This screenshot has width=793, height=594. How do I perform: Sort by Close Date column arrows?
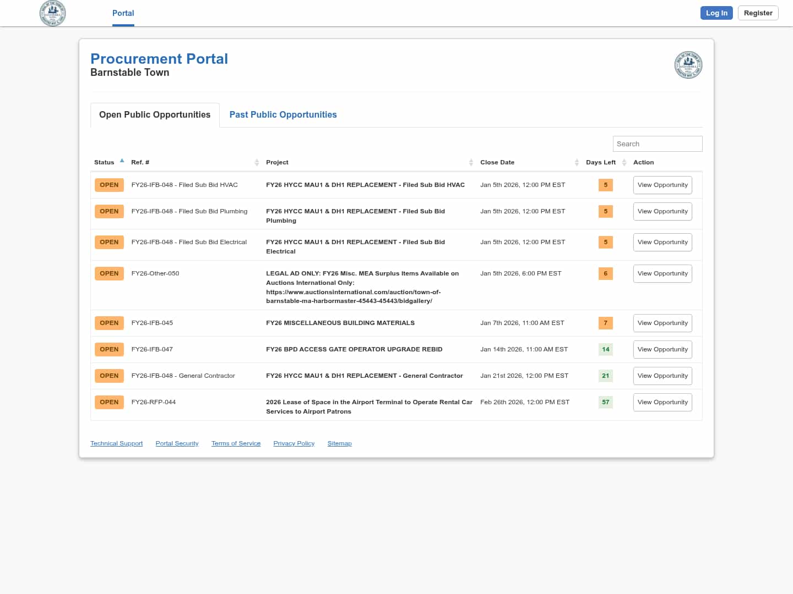click(577, 162)
